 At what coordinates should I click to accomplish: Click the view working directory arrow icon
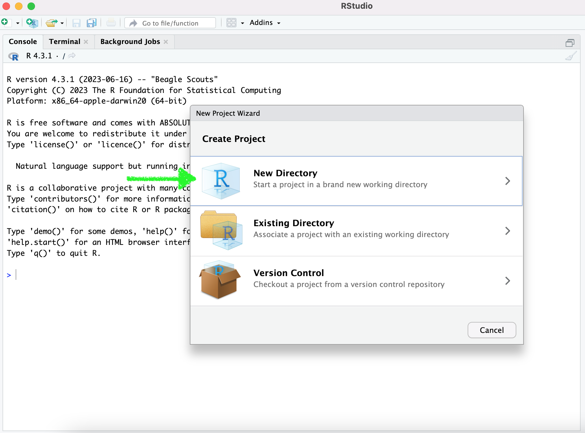[x=72, y=56]
